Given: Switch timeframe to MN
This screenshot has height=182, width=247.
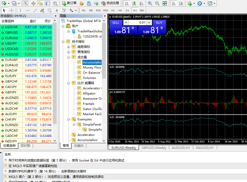Looking at the screenshot, I should point(142,11).
